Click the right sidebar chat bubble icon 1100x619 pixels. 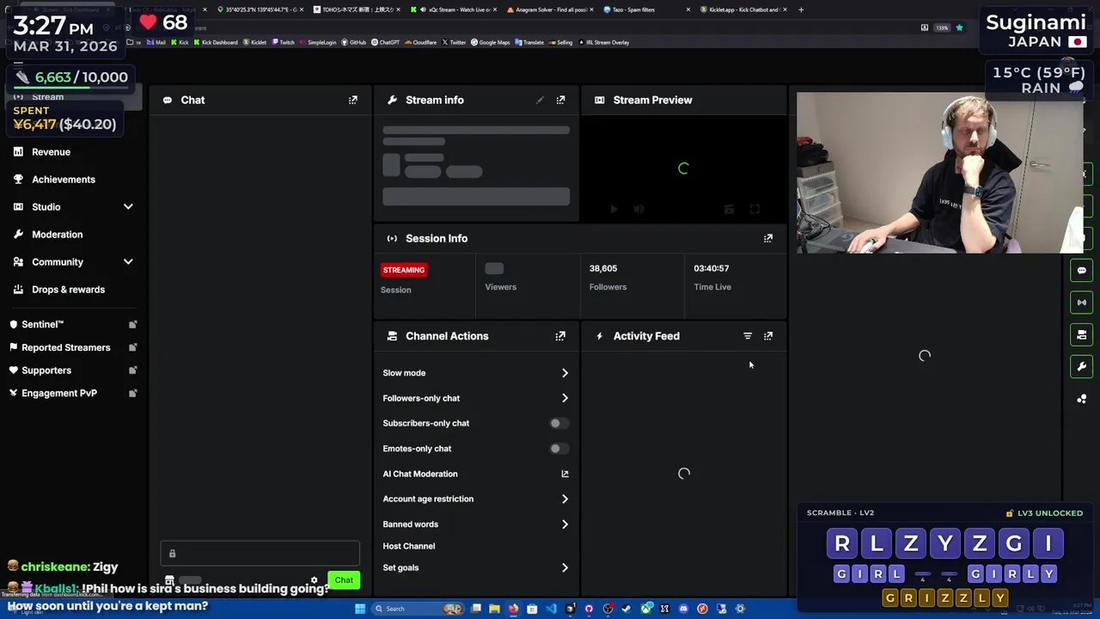1082,271
